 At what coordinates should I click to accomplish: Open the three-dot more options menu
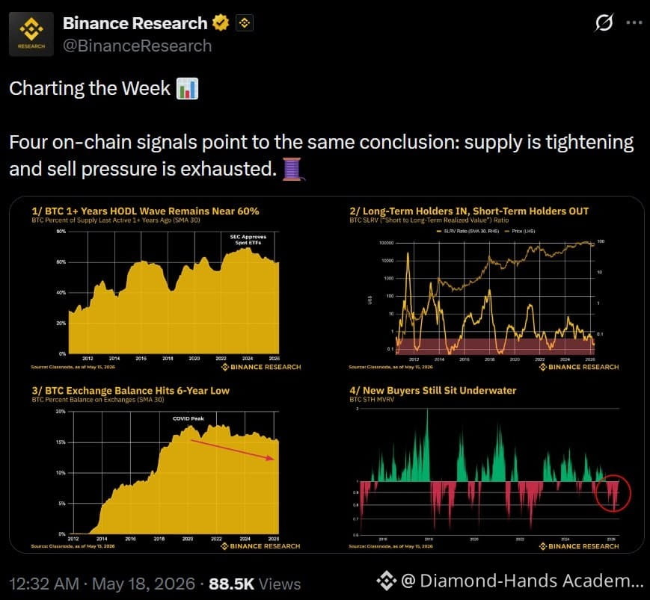(634, 22)
